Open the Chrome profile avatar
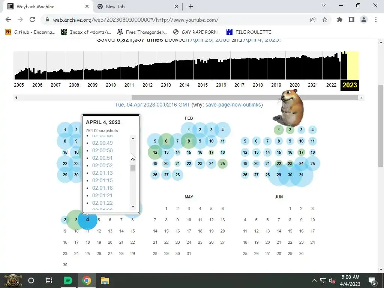 (x=363, y=19)
